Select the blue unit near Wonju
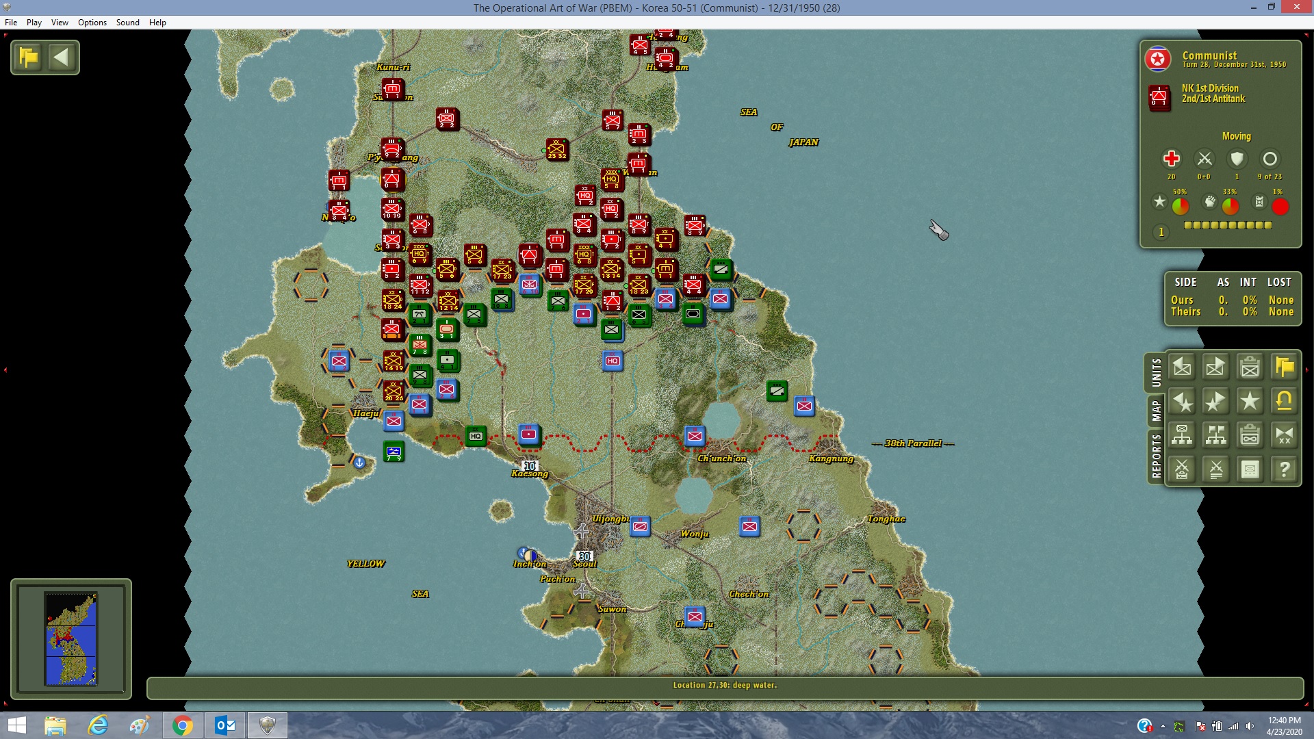Viewport: 1314px width, 739px height. [x=749, y=526]
